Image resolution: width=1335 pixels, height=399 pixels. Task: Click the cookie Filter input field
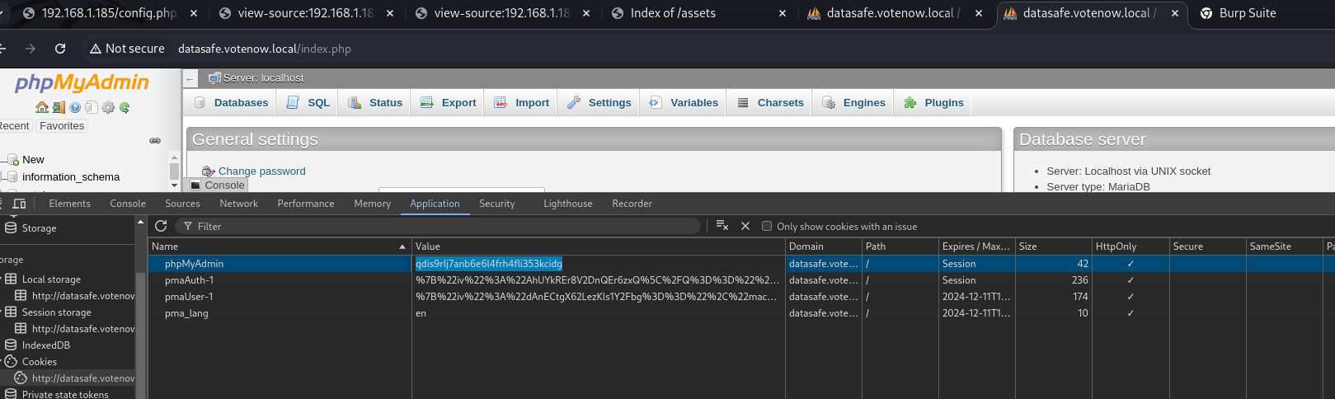[445, 226]
